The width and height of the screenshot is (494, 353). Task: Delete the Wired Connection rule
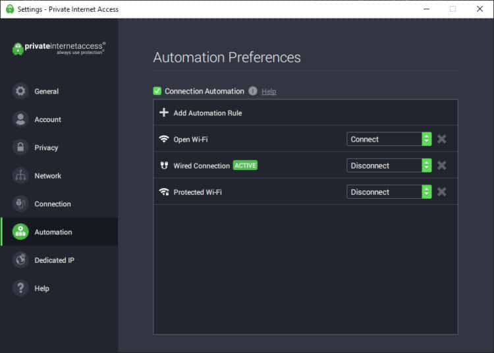(442, 165)
